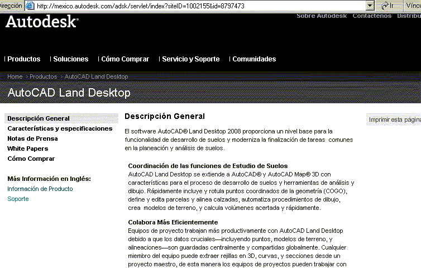Click the AutoCAD Land Desktop breadcrumb
421x268 pixels.
[x=96, y=76]
